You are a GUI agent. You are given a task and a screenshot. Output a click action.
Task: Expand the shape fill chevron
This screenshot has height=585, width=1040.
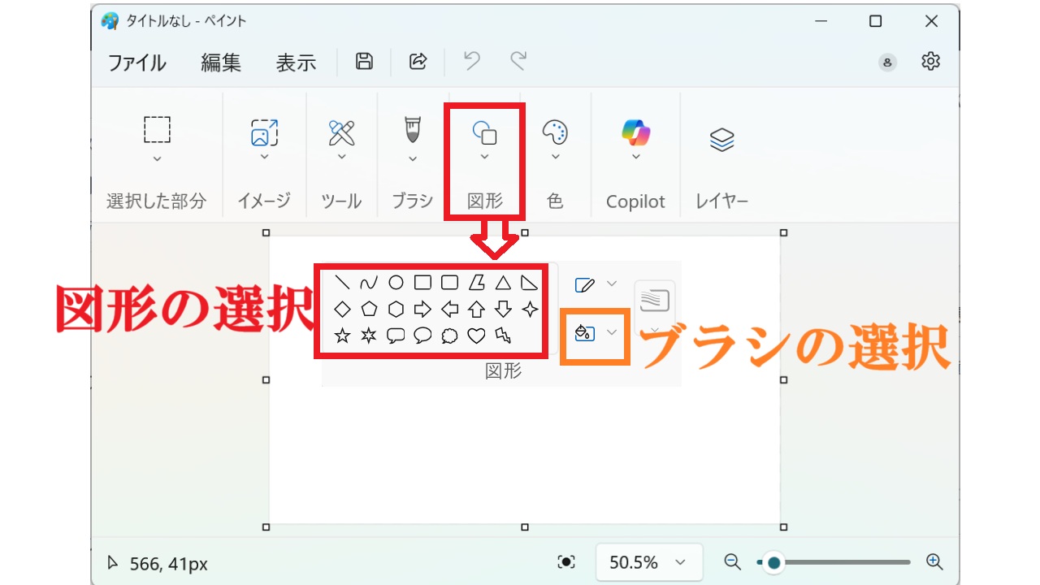click(x=612, y=332)
